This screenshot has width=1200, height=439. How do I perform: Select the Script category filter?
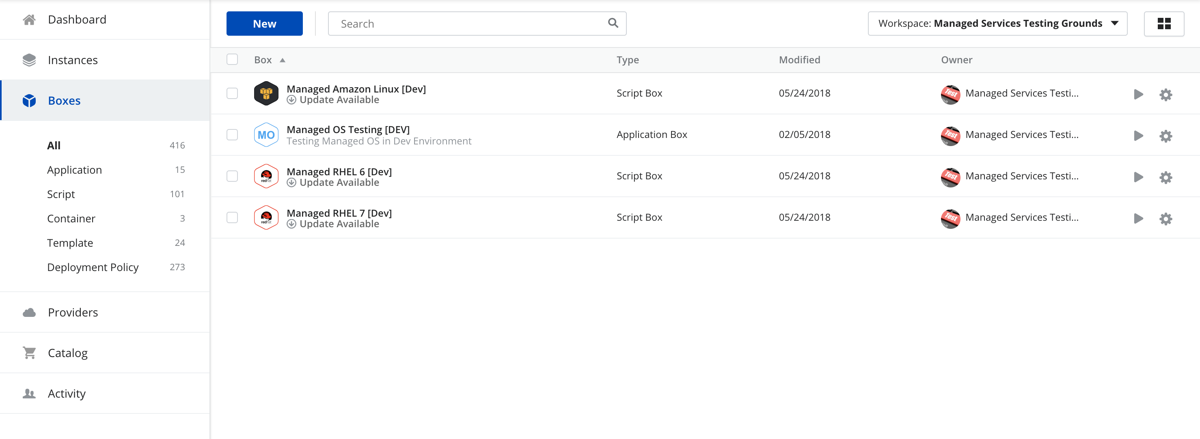point(61,194)
